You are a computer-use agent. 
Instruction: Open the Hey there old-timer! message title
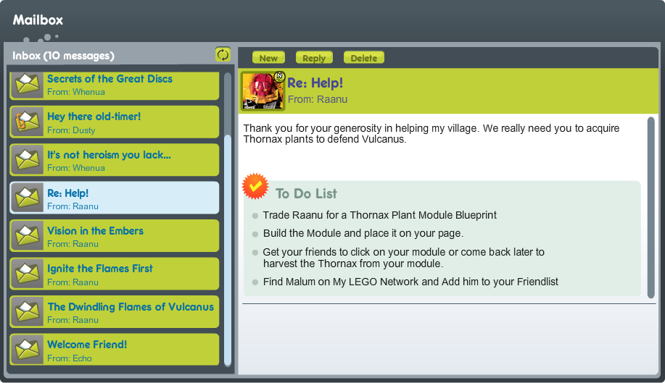(94, 117)
